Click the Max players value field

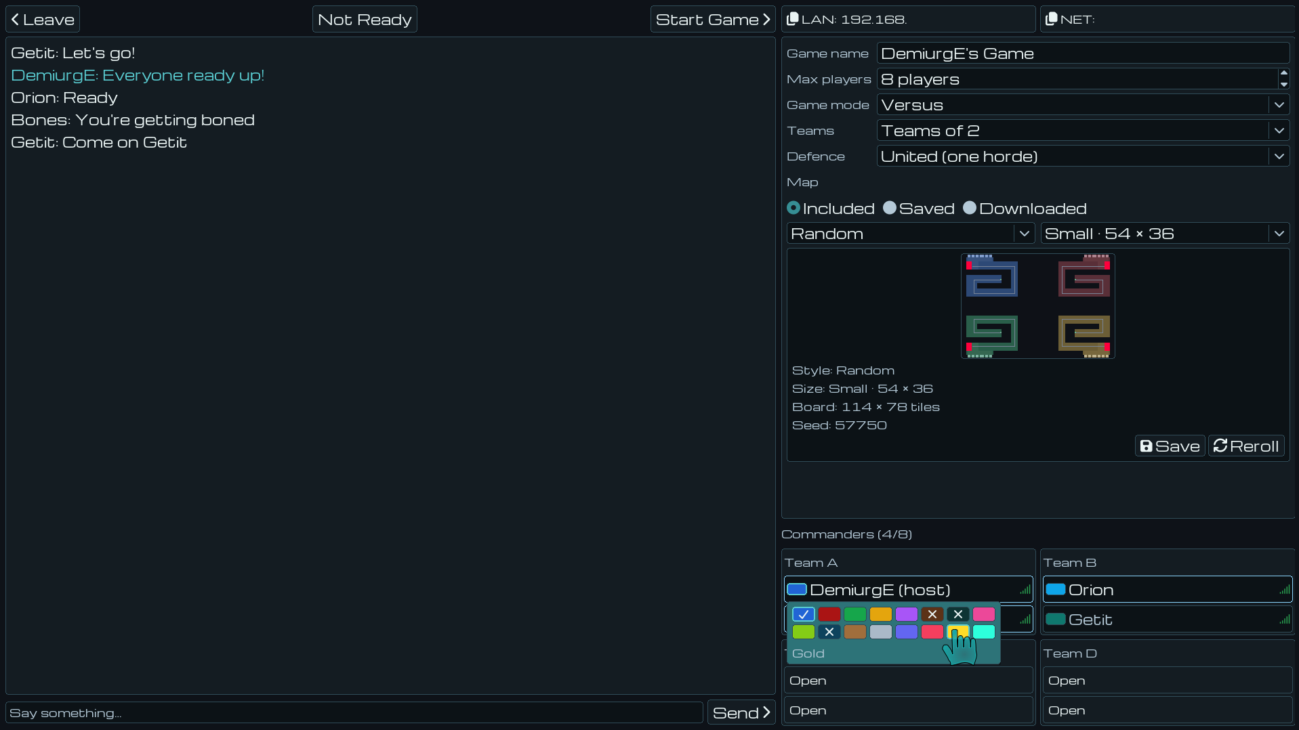[1077, 79]
